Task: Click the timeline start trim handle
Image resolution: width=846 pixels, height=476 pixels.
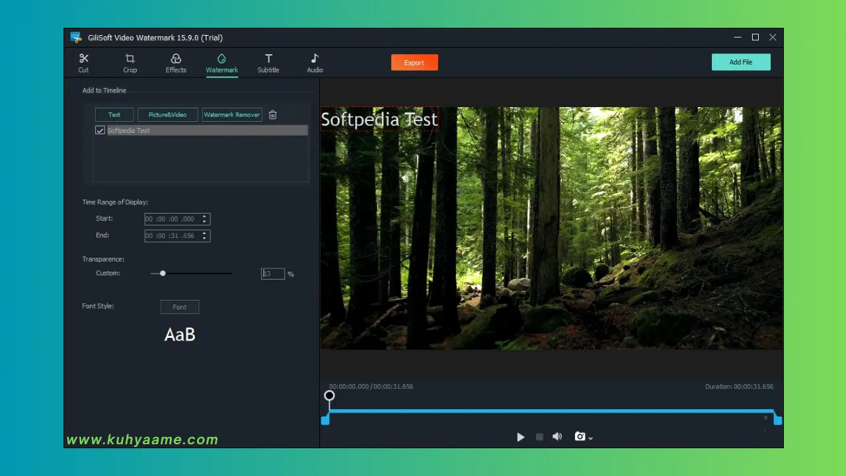Action: [x=325, y=420]
